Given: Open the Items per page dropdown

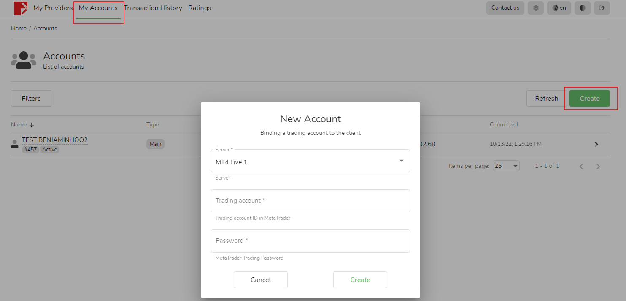Looking at the screenshot, I should (506, 166).
